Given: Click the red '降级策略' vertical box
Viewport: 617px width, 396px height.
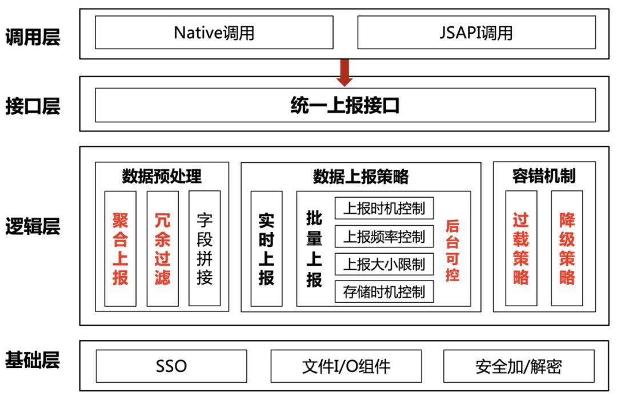Looking at the screenshot, I should pos(567,249).
